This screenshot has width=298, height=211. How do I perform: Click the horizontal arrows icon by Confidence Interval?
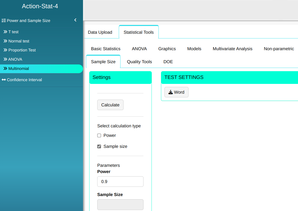tap(4, 80)
